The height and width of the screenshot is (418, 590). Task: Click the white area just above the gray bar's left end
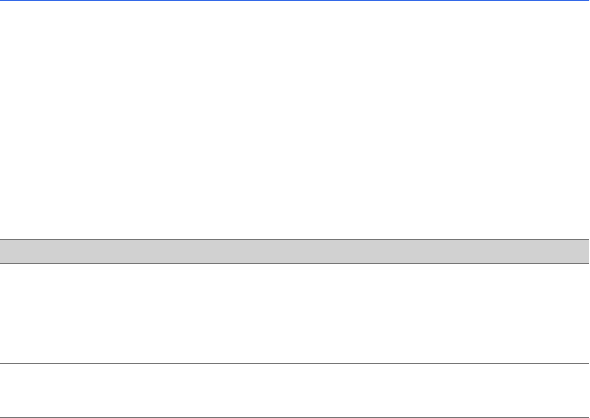pos(10,230)
